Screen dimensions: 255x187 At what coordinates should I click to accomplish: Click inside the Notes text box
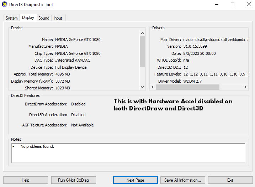[x=128, y=152]
